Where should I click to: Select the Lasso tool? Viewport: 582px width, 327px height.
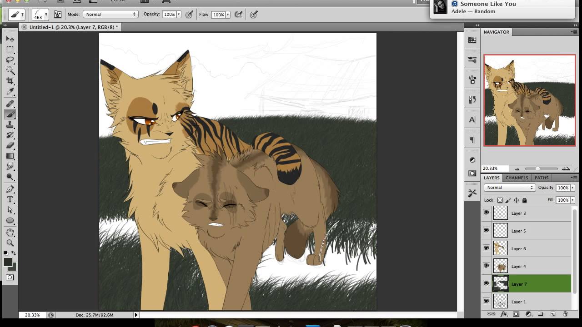(x=10, y=60)
